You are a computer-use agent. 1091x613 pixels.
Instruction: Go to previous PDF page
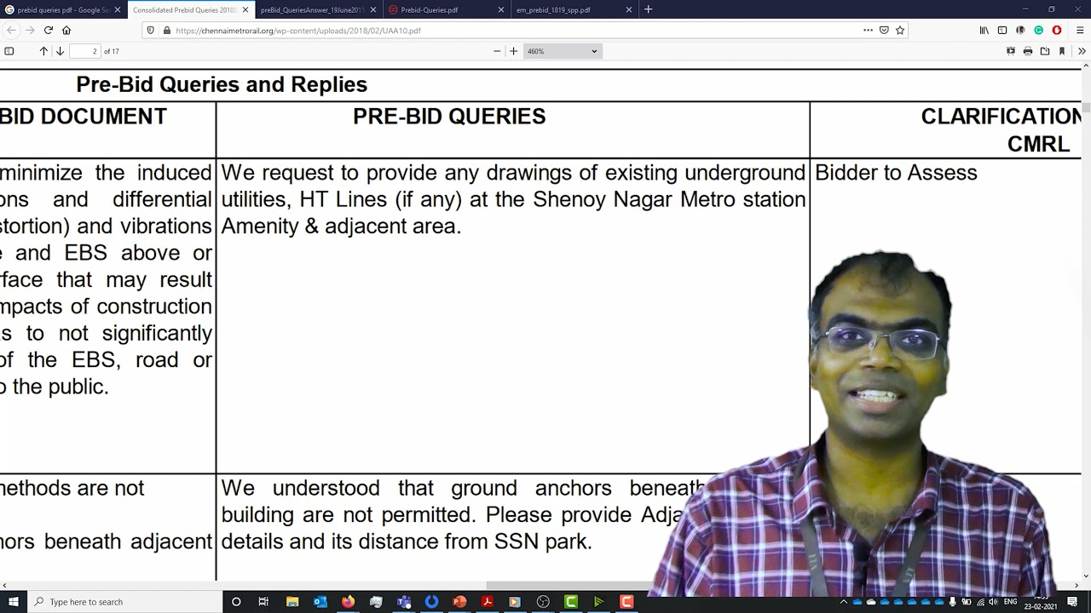tap(43, 51)
